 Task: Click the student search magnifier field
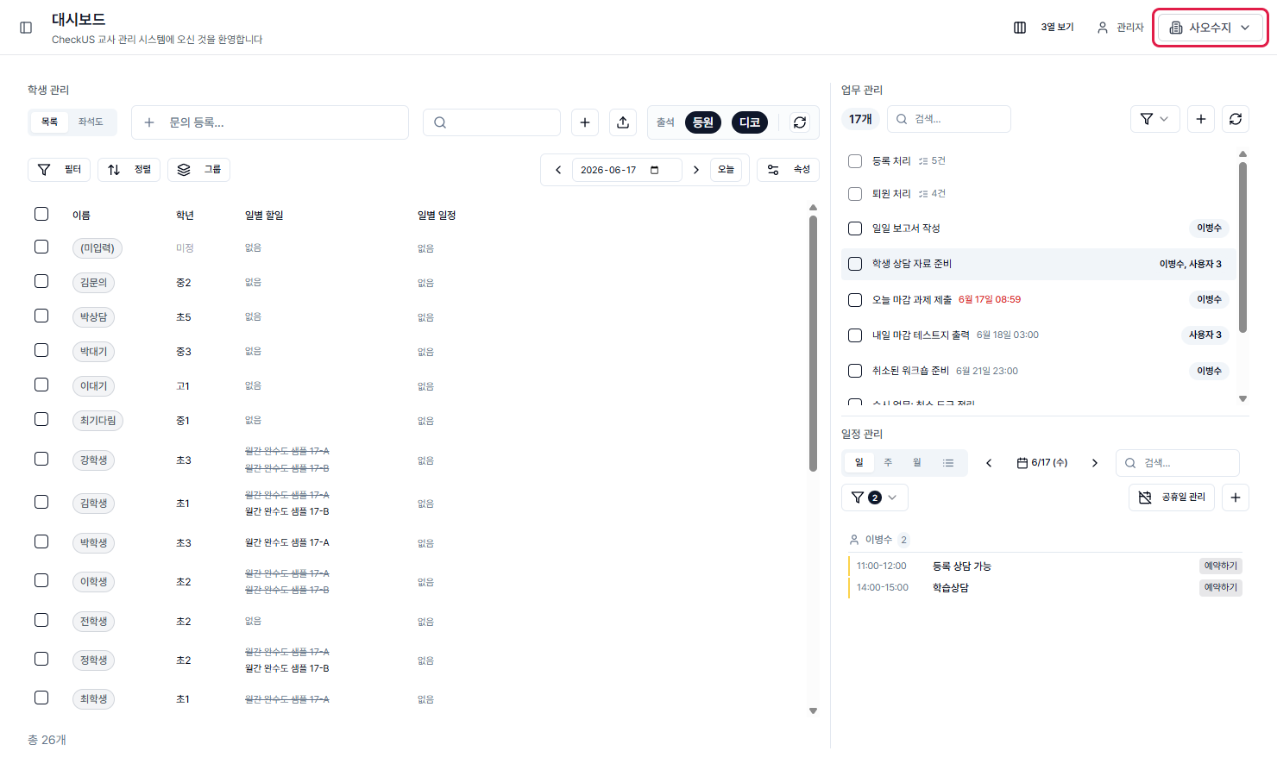[492, 122]
